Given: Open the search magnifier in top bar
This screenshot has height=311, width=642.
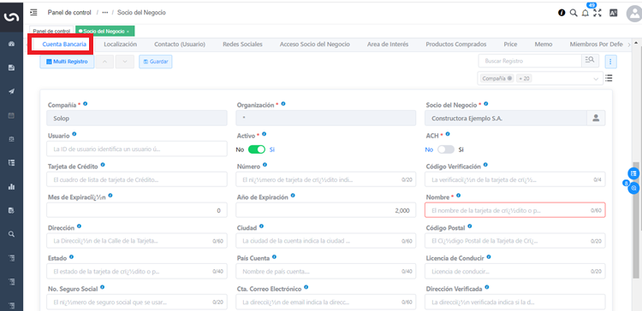Looking at the screenshot, I should coord(574,13).
